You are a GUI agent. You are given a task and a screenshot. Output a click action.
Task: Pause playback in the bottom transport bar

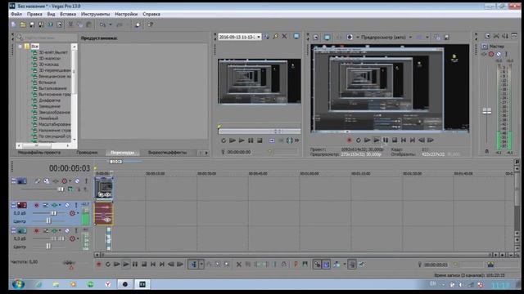click(135, 265)
